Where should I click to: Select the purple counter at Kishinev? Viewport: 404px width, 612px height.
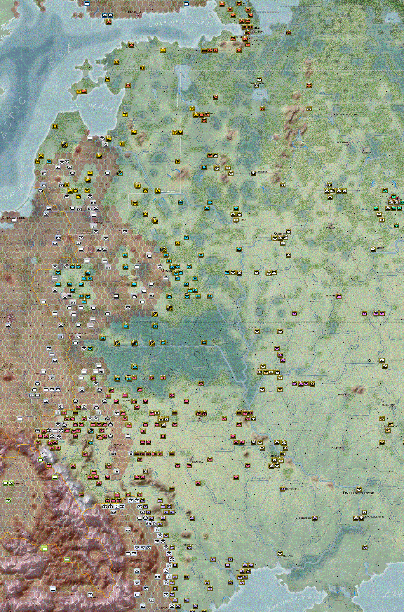[x=190, y=548]
